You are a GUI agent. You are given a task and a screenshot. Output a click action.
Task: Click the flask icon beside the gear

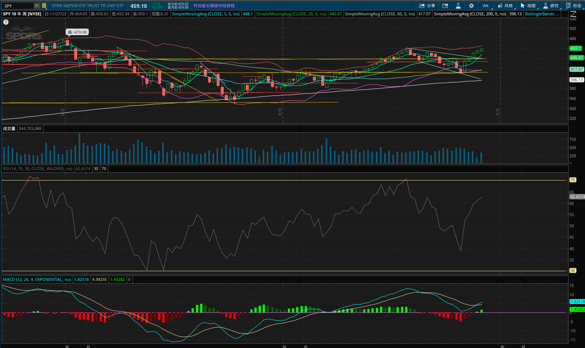pyautogui.click(x=458, y=6)
